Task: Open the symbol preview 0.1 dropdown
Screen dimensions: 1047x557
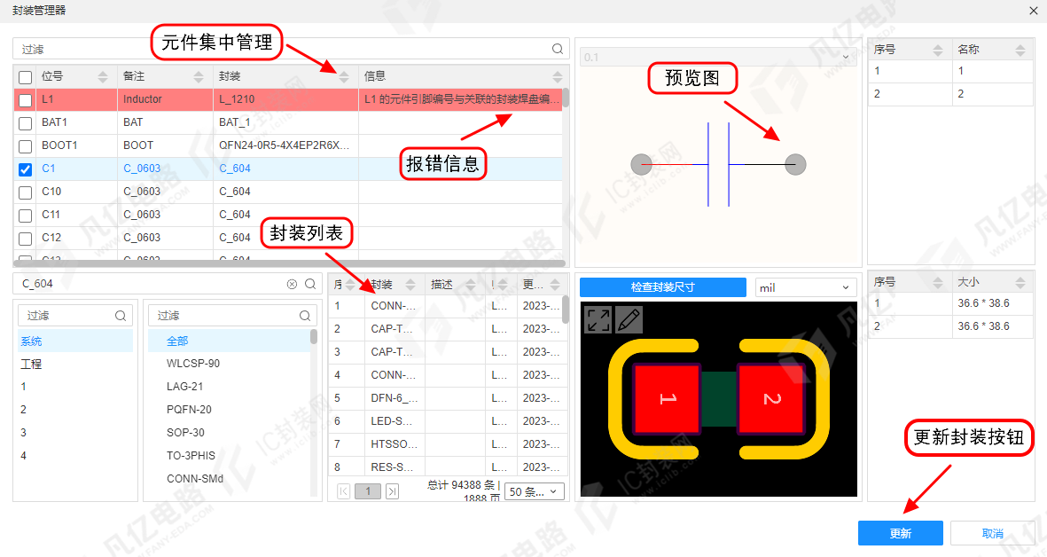Action: 718,57
